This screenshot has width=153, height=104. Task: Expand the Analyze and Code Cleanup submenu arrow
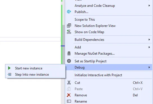[x=149, y=6]
